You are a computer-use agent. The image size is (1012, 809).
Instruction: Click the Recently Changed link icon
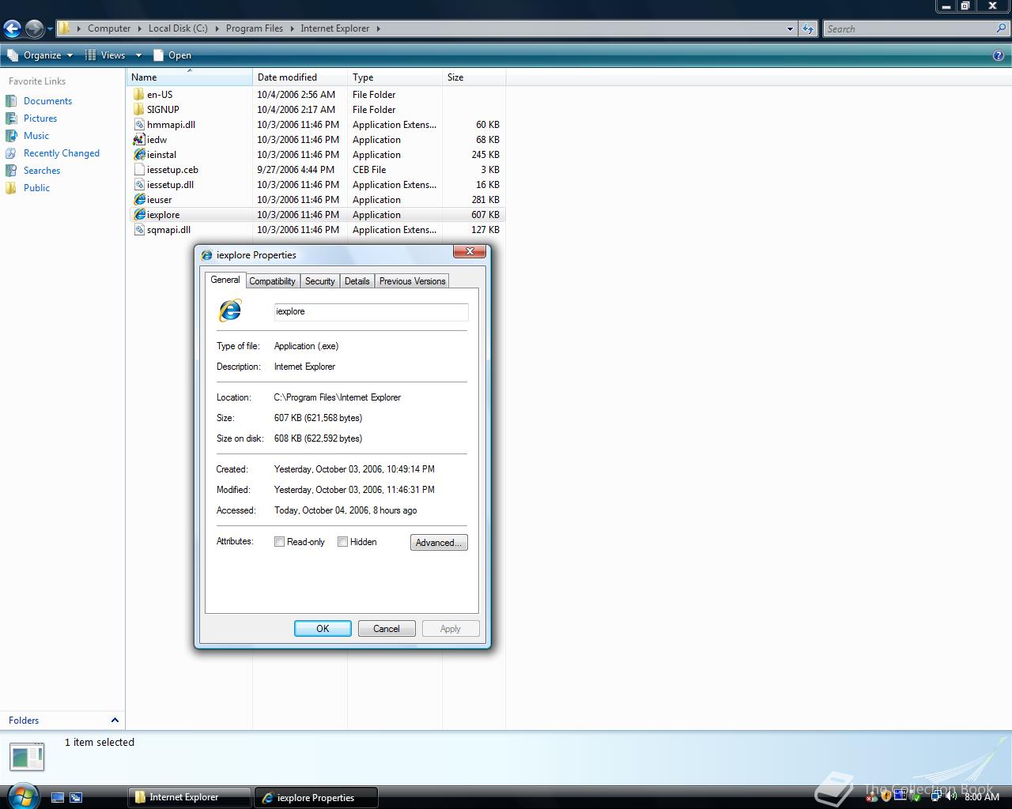11,153
